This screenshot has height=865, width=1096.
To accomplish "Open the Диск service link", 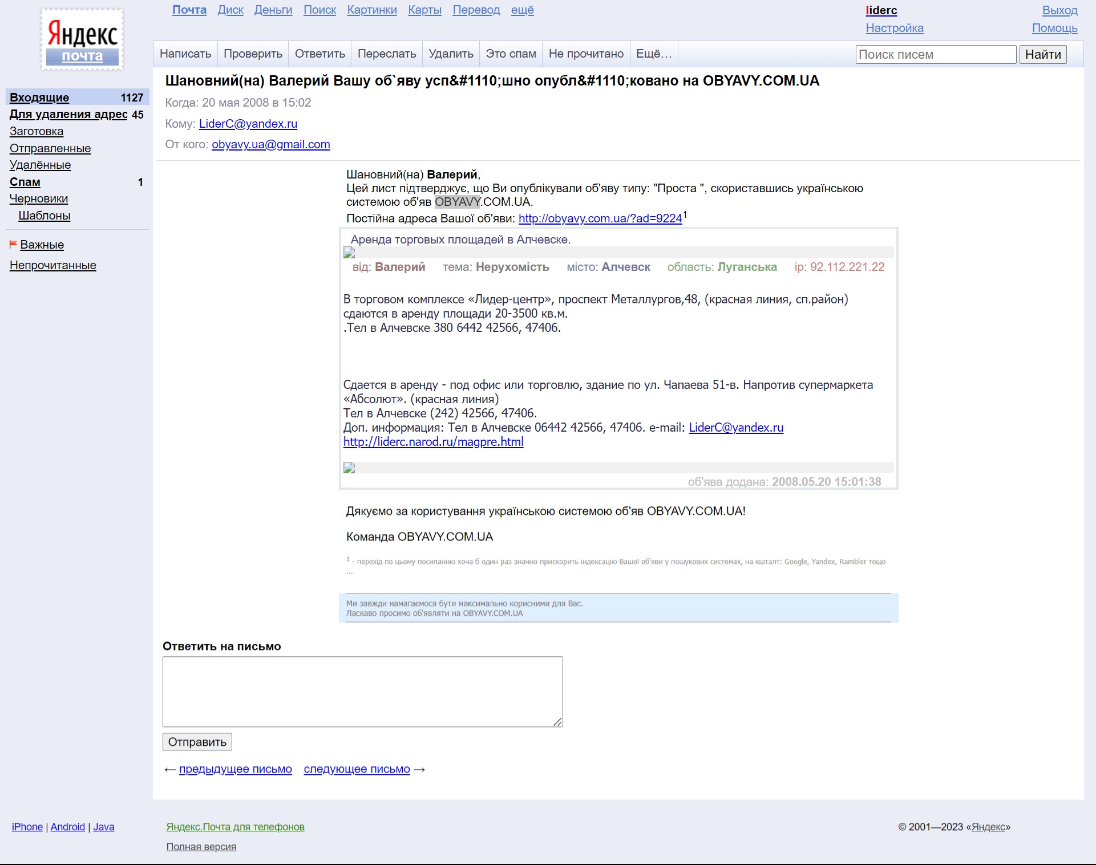I will 230,10.
